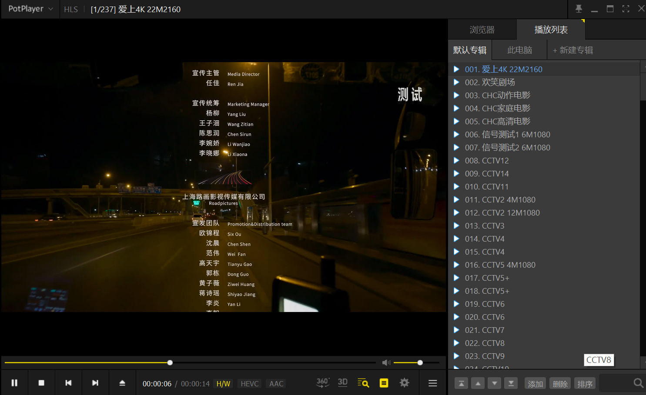Toggle the playlist panel button
646x395 pixels.
(x=384, y=383)
